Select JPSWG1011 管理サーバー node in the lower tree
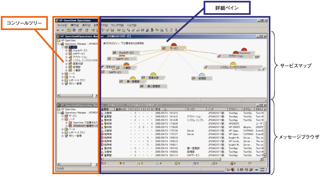322x177 pixels. (x=85, y=126)
